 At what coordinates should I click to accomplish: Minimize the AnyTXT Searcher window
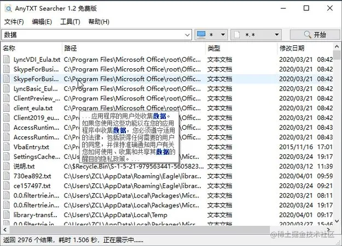click(x=283, y=8)
